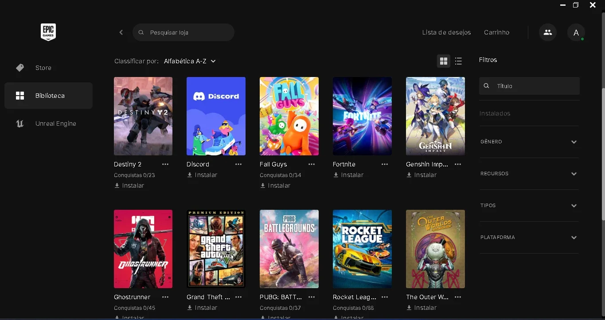The height and width of the screenshot is (320, 605).
Task: Open the Grand Theft Auto V cover
Action: pyautogui.click(x=216, y=249)
